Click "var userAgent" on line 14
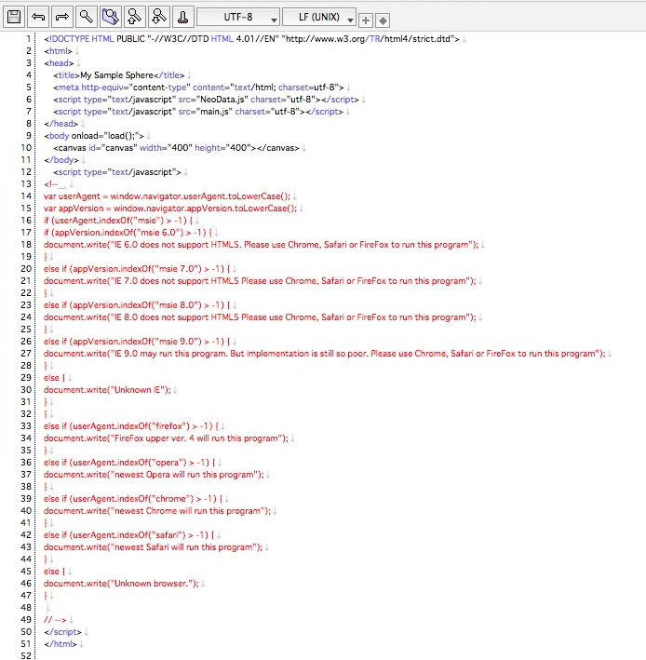 tap(72, 196)
